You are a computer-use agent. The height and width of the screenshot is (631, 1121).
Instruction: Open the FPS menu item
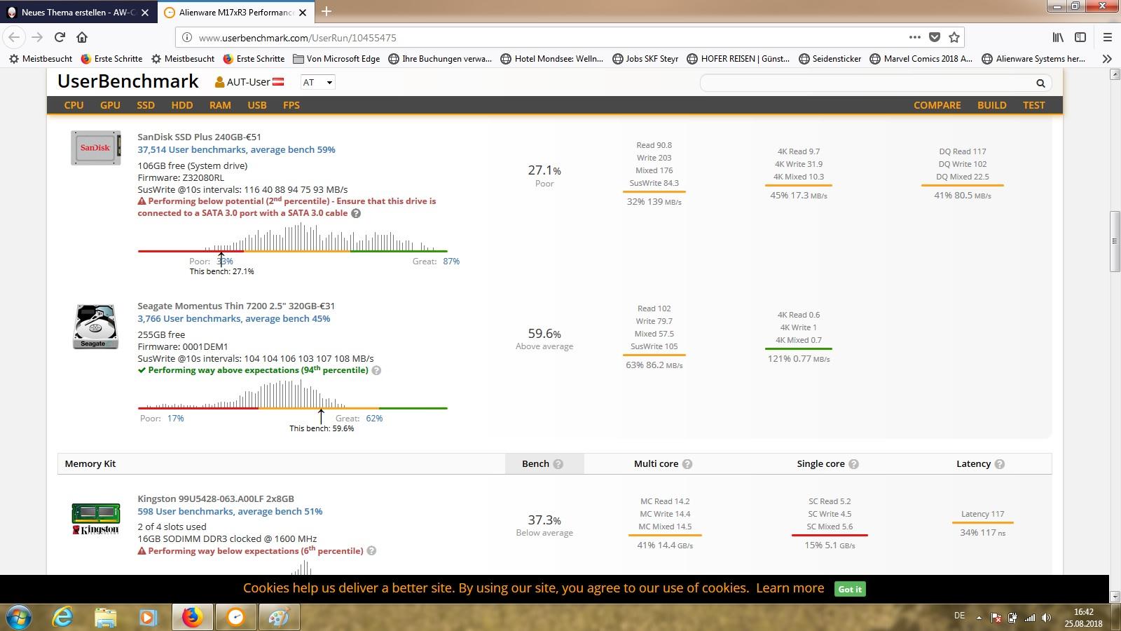291,105
